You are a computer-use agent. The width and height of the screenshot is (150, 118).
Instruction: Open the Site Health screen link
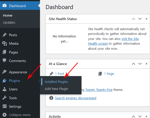coord(130,39)
